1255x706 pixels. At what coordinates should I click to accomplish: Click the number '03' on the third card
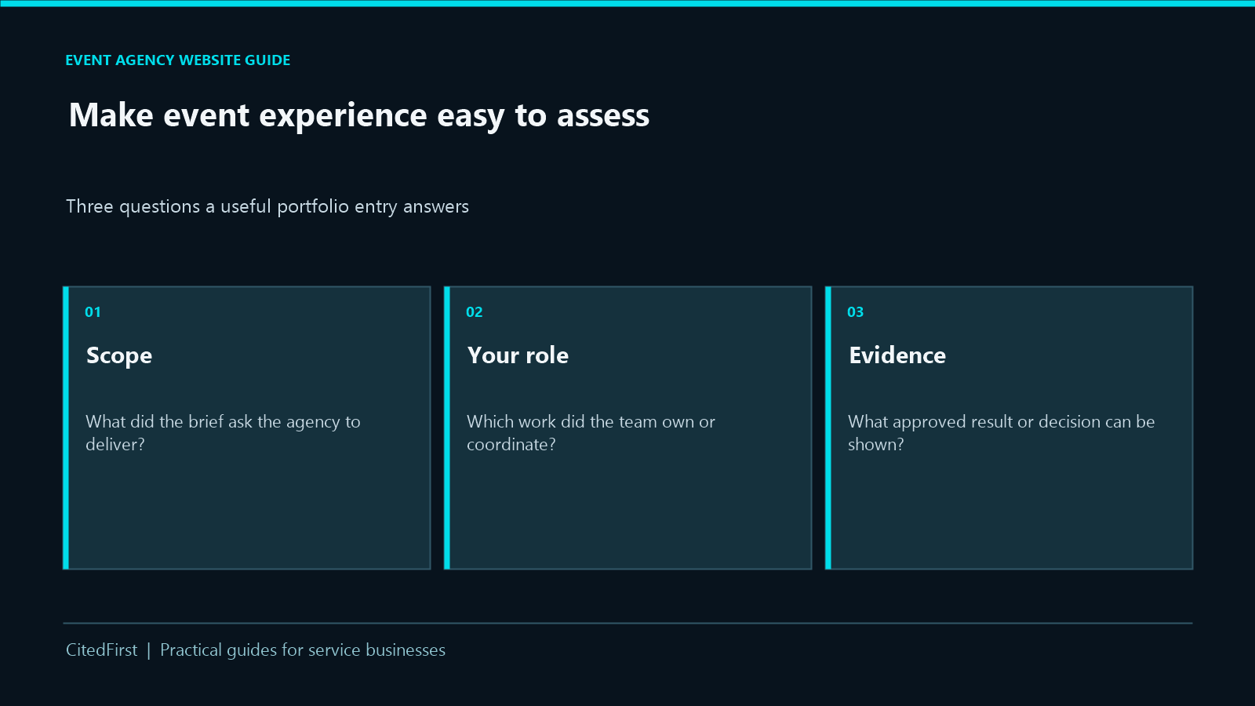pos(855,312)
